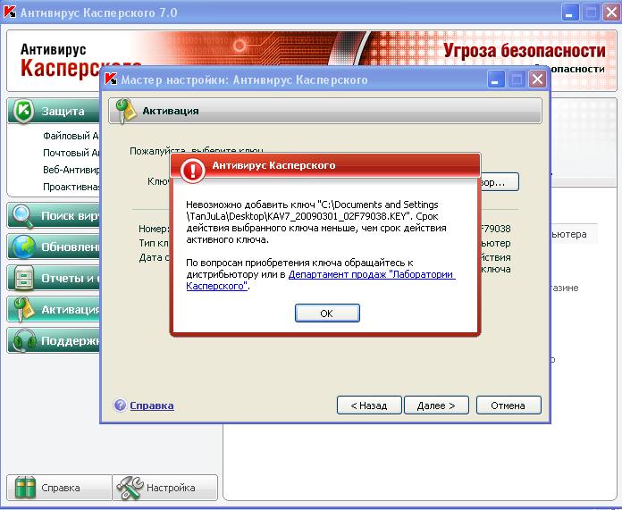The width and height of the screenshot is (622, 510).
Task: Open the Поиск вирусов section
Action: (x=54, y=216)
